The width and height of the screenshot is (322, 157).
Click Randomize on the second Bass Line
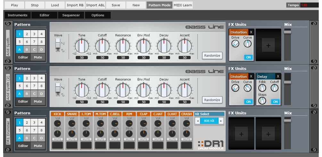pos(212,100)
